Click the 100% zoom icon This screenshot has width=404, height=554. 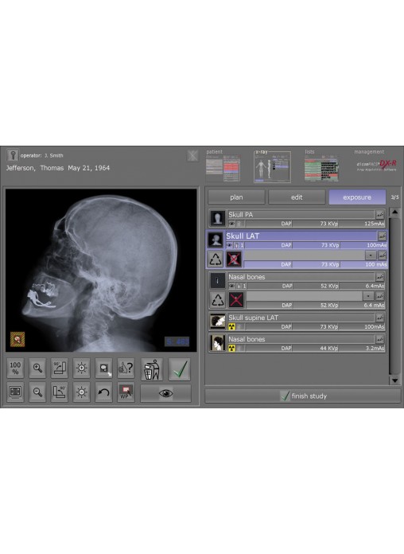coord(15,369)
